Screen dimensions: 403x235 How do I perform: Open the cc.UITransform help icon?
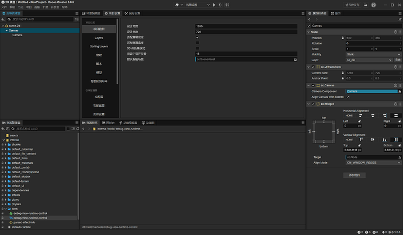(395, 67)
